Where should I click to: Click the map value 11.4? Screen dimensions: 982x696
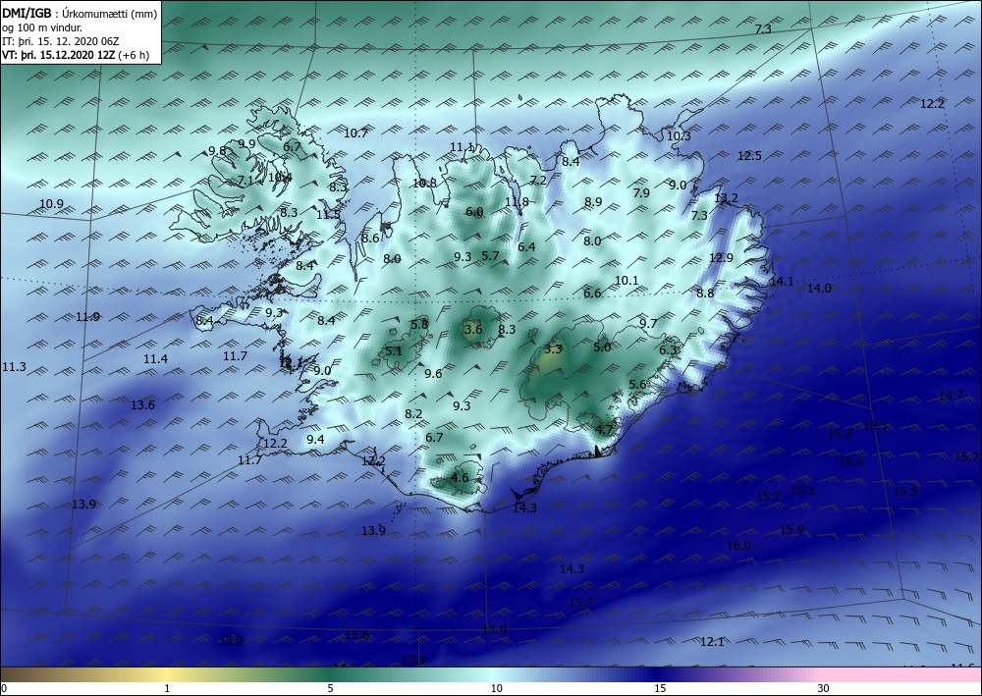(155, 358)
